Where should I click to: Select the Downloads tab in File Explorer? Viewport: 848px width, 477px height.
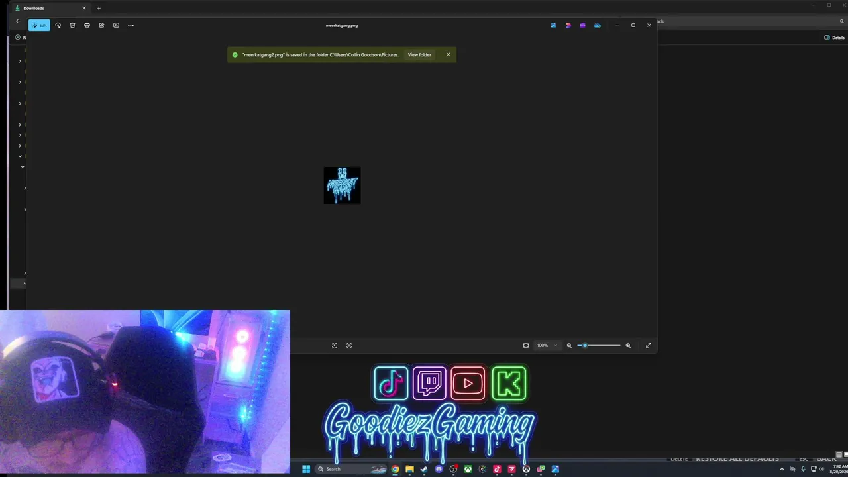point(50,8)
